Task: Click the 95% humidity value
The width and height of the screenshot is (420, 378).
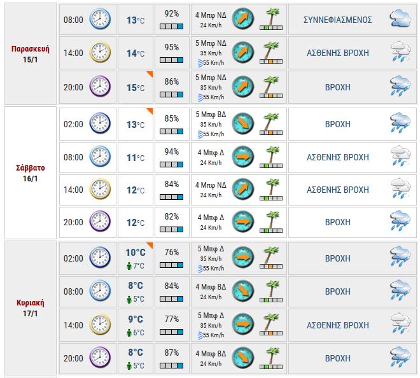Action: click(172, 47)
